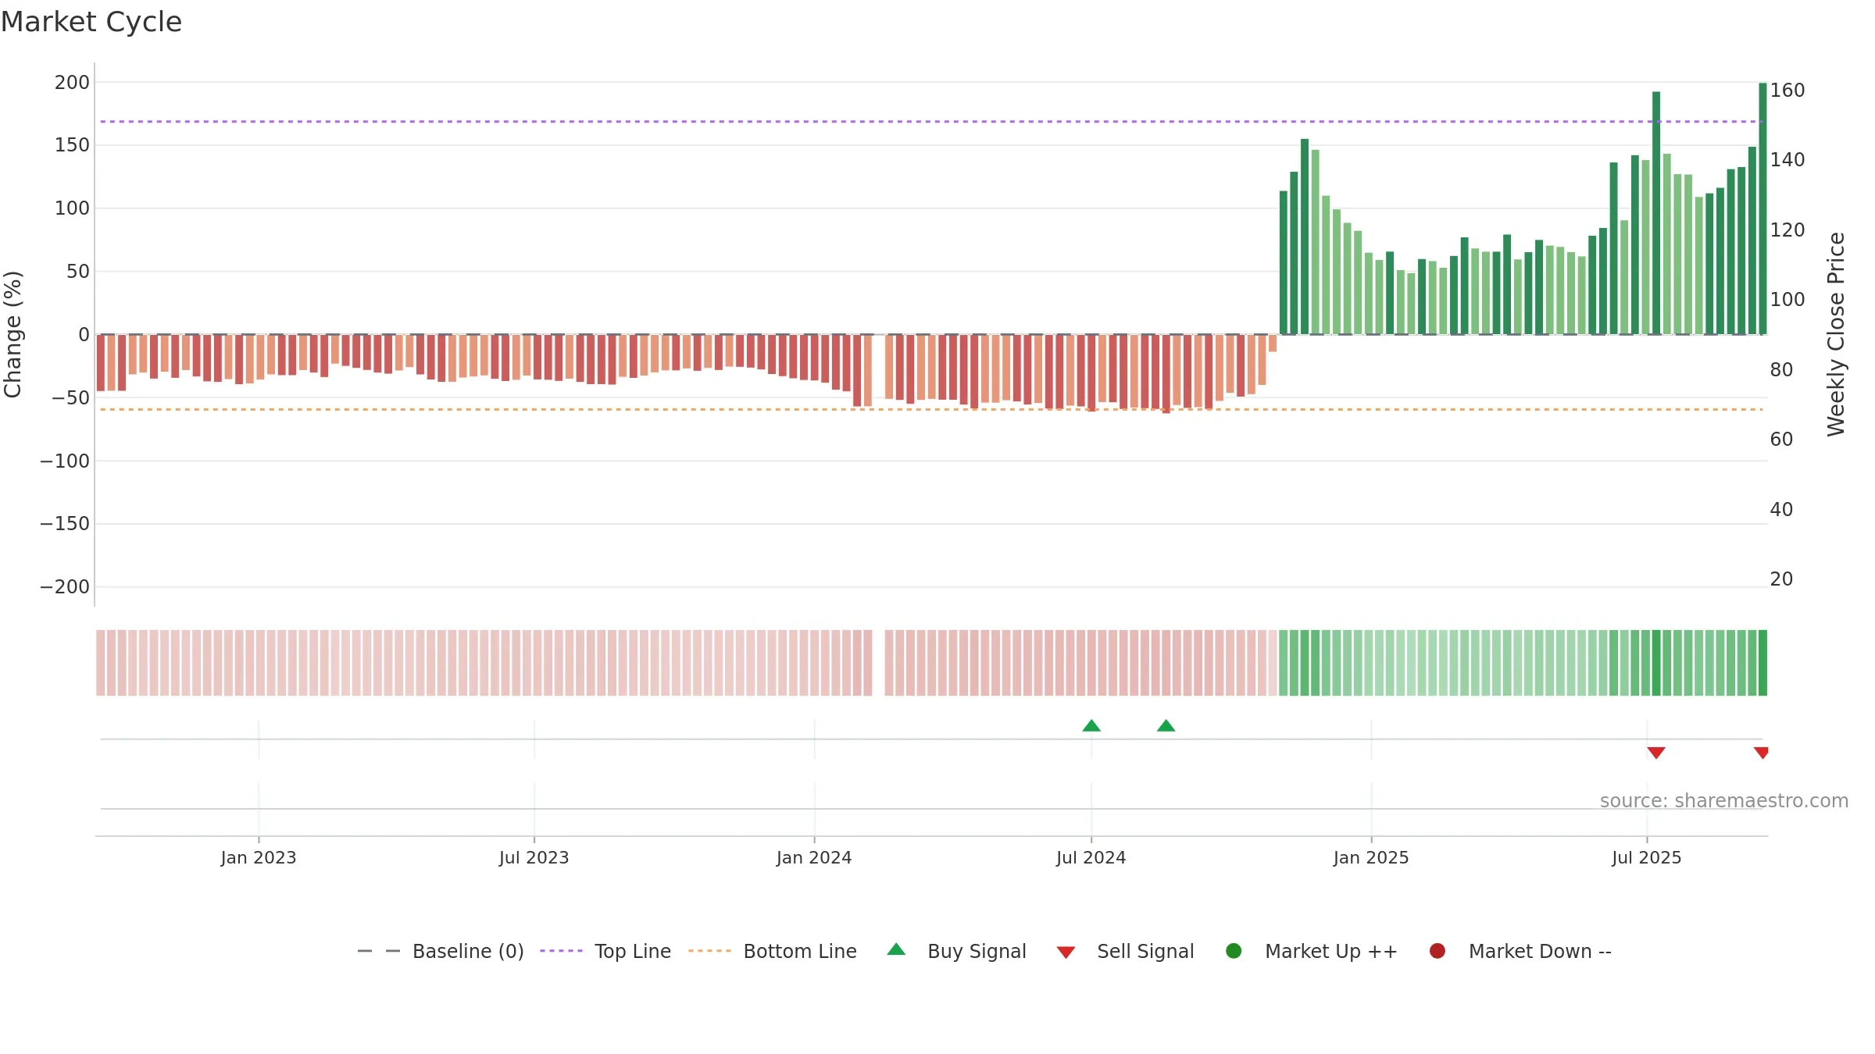Toggle the Bottom Line legend item
Viewport: 1875px width, 1054px height.
click(773, 951)
